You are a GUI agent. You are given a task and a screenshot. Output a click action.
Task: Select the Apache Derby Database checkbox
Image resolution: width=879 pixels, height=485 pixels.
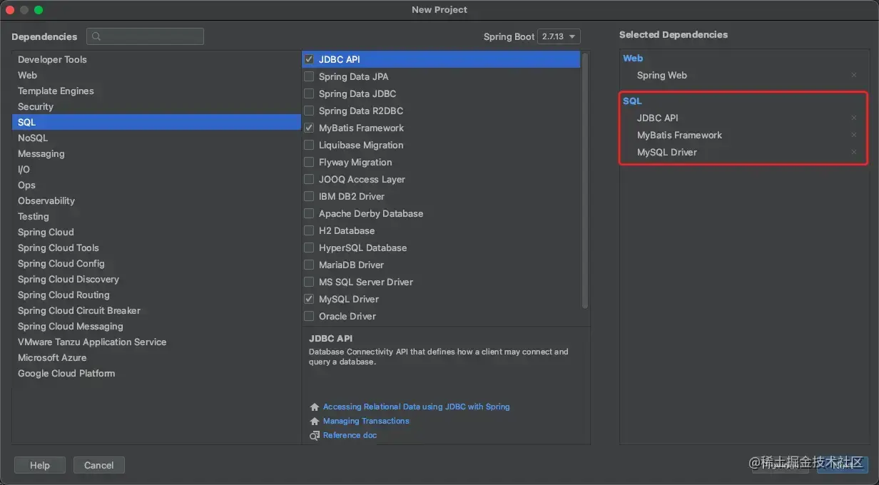309,213
